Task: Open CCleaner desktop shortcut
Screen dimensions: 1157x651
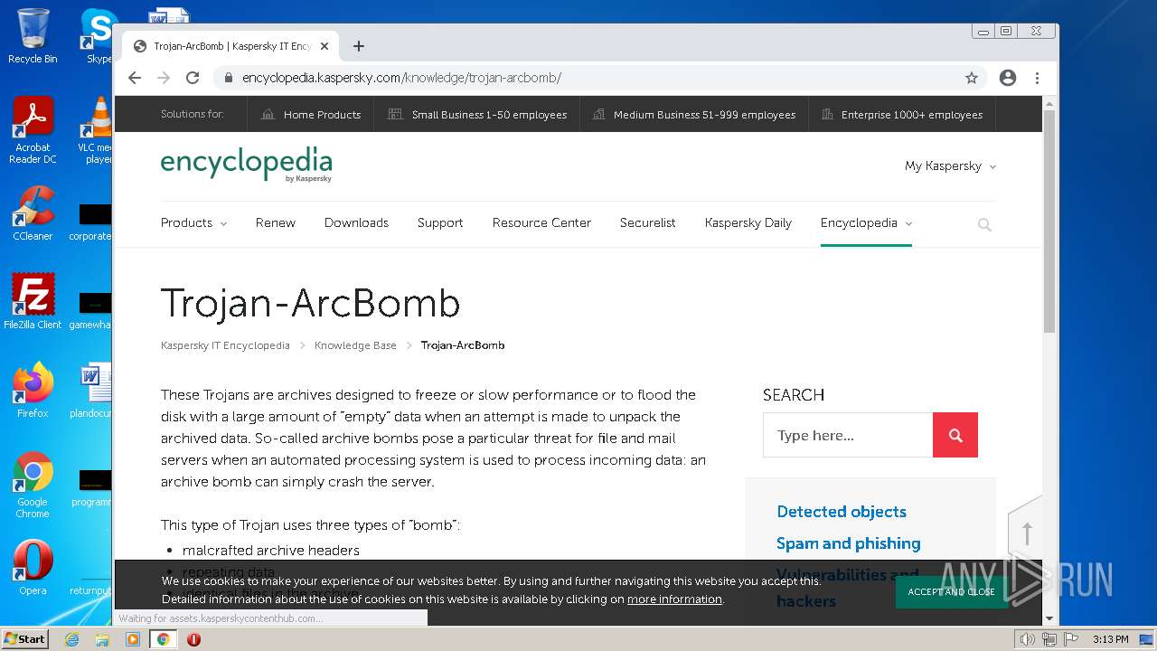Action: coord(33,214)
